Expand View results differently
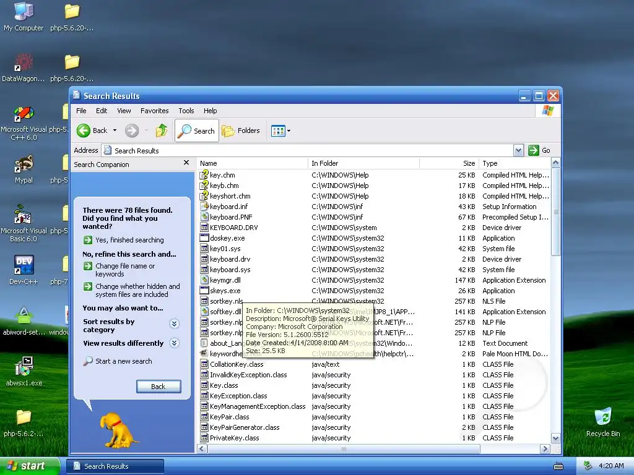The height and width of the screenshot is (475, 634). 174,343
